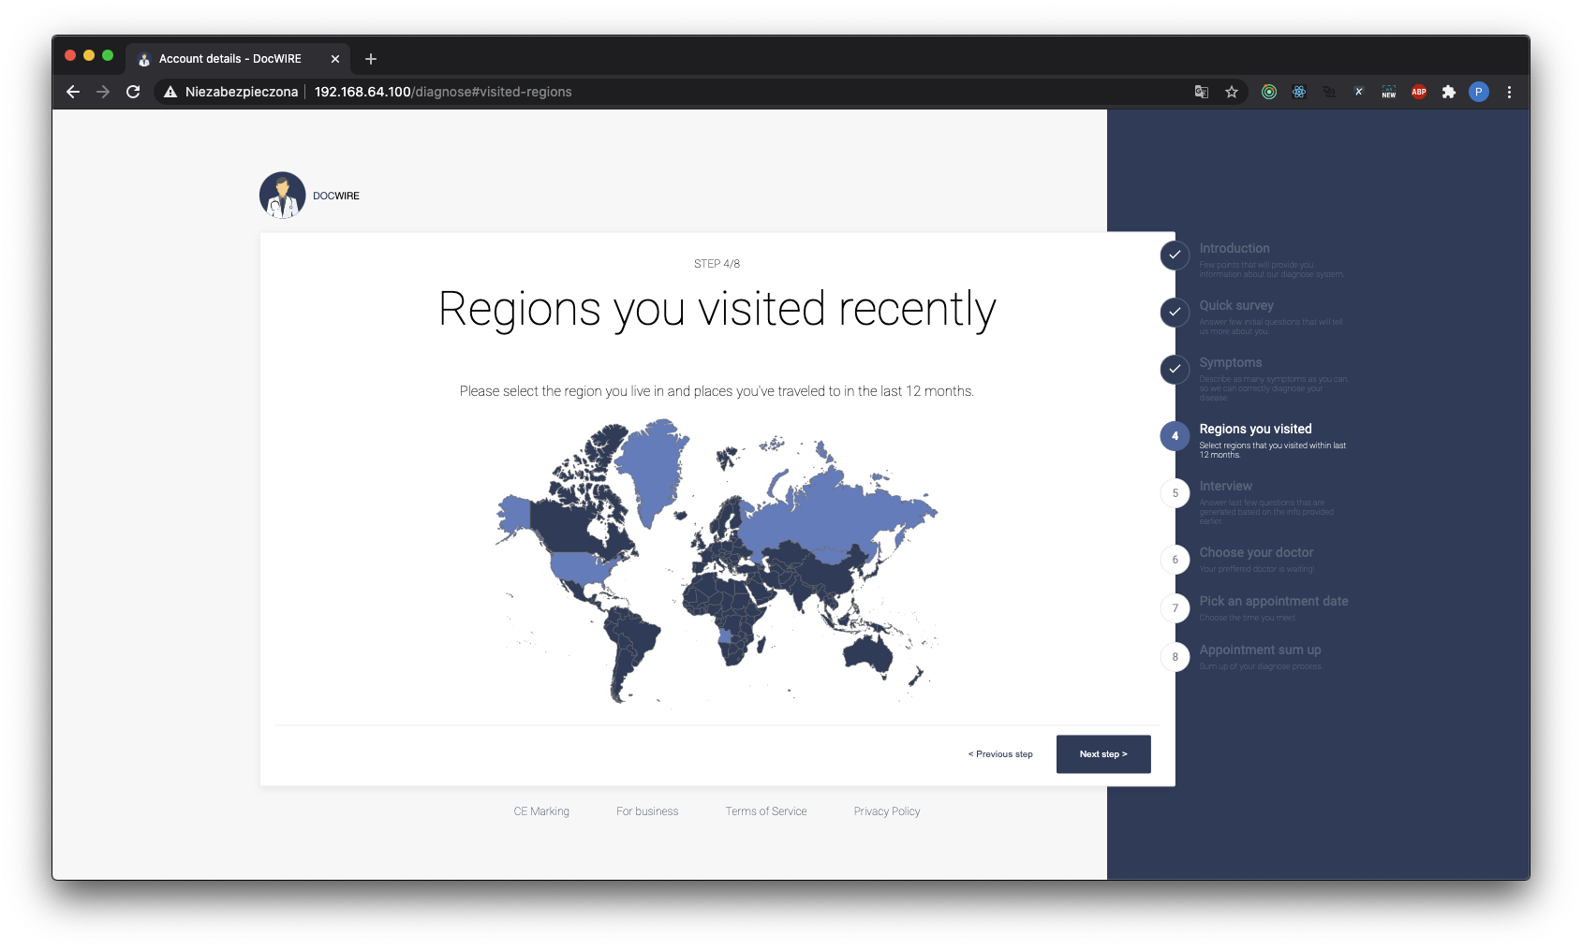
Task: Click the Symptoms step checkmark circle
Action: [x=1175, y=369]
